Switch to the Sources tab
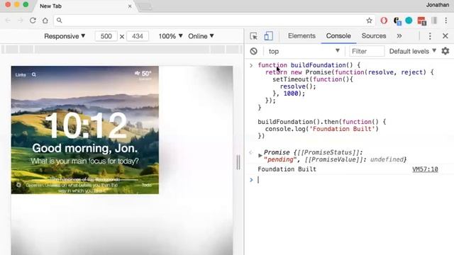The height and width of the screenshot is (255, 454). point(374,36)
